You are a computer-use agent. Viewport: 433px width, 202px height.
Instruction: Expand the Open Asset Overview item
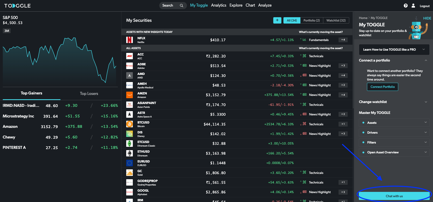[394, 152]
